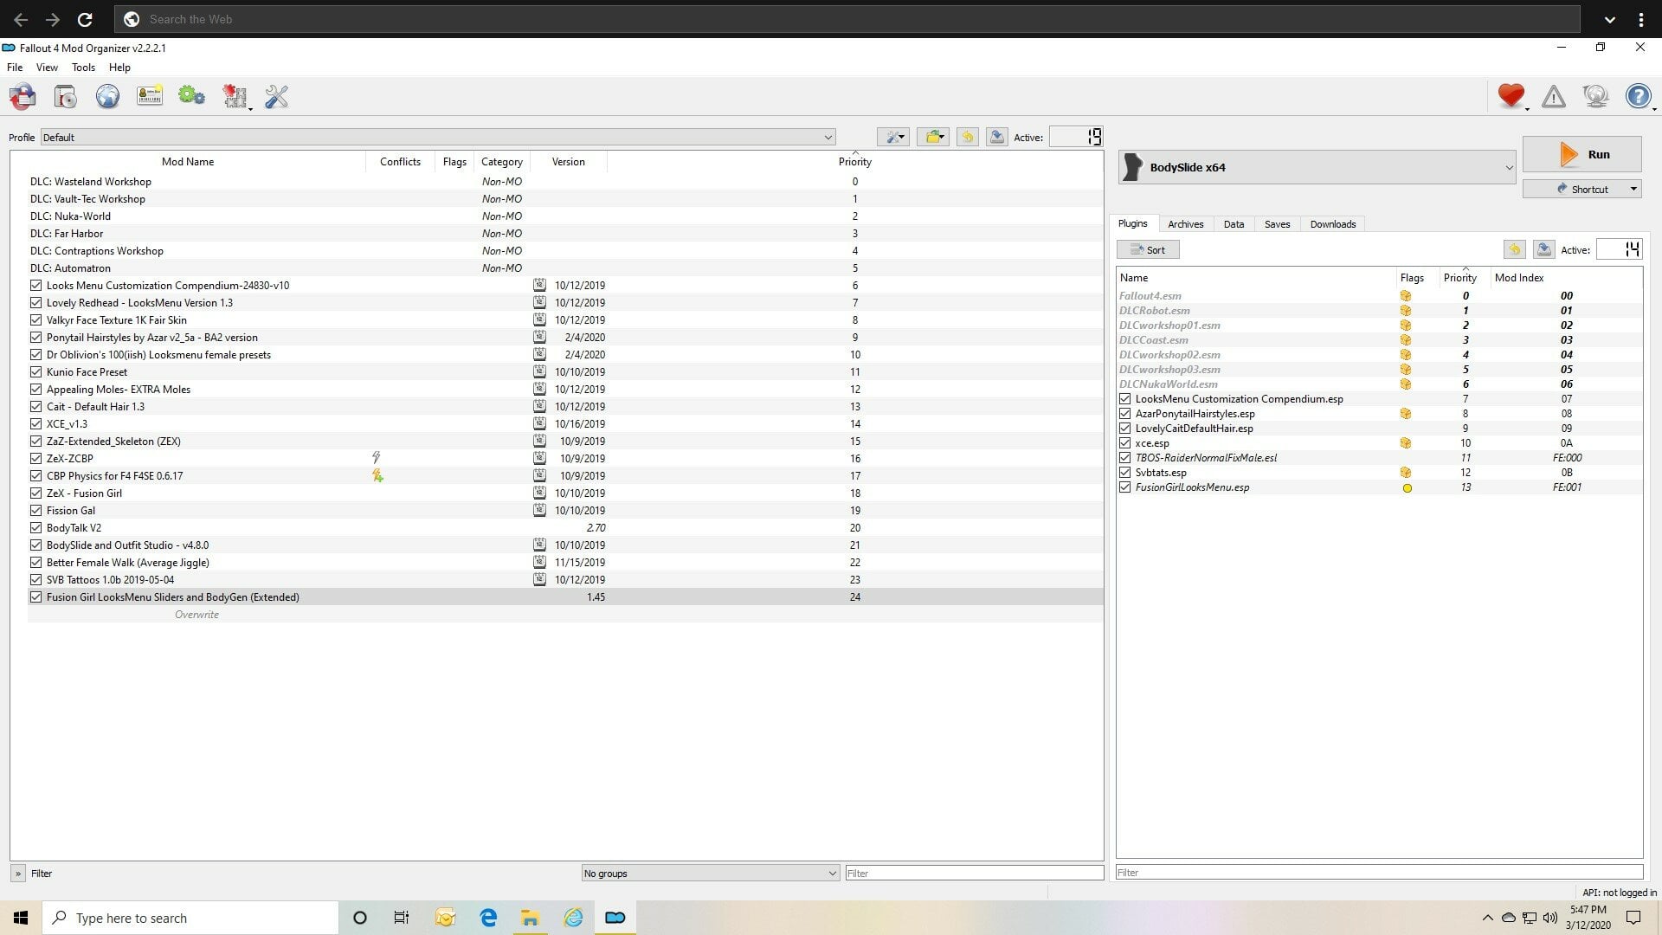Open Settings wrench and screwdriver icon
The width and height of the screenshot is (1662, 935).
click(x=276, y=96)
